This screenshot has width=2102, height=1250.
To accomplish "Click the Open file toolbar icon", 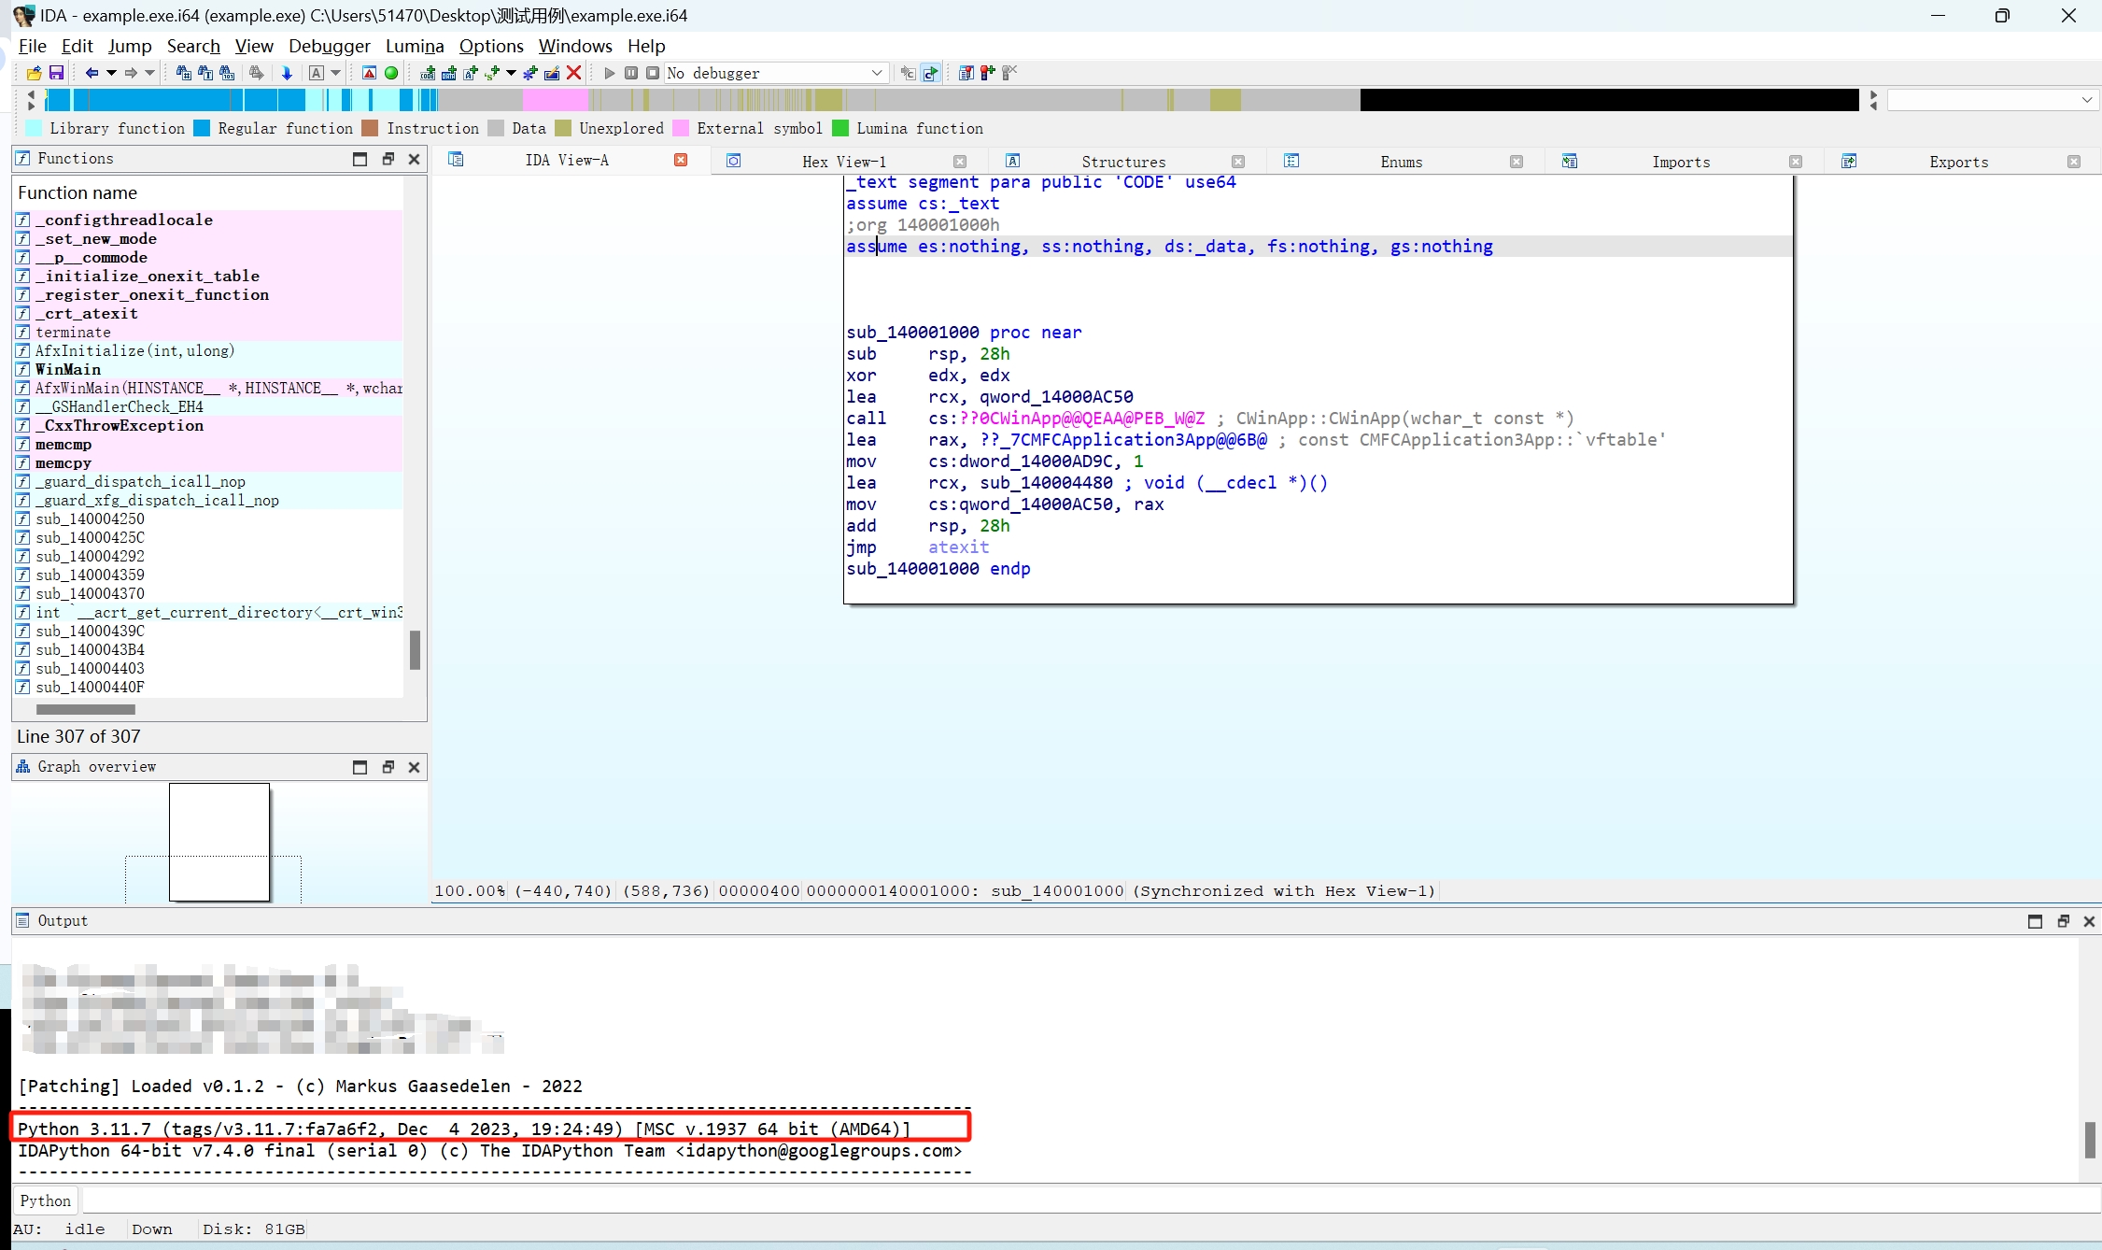I will point(35,73).
